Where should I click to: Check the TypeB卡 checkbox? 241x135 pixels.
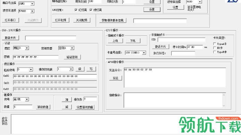click(215, 52)
